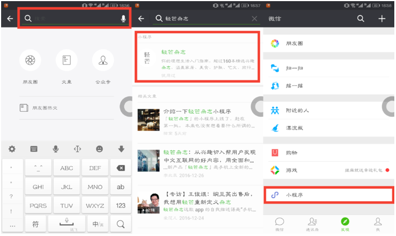Open 朋友圈 search category icon
The width and height of the screenshot is (396, 236).
point(30,60)
